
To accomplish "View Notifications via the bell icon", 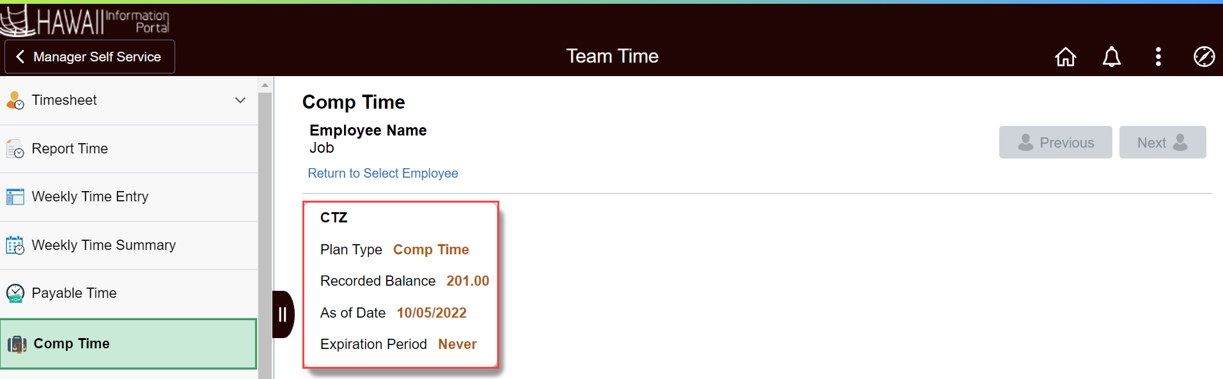I will click(1111, 56).
